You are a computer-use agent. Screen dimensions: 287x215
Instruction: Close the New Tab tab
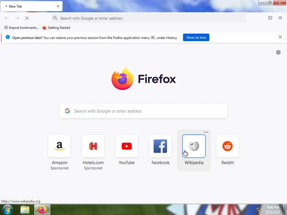[58, 6]
